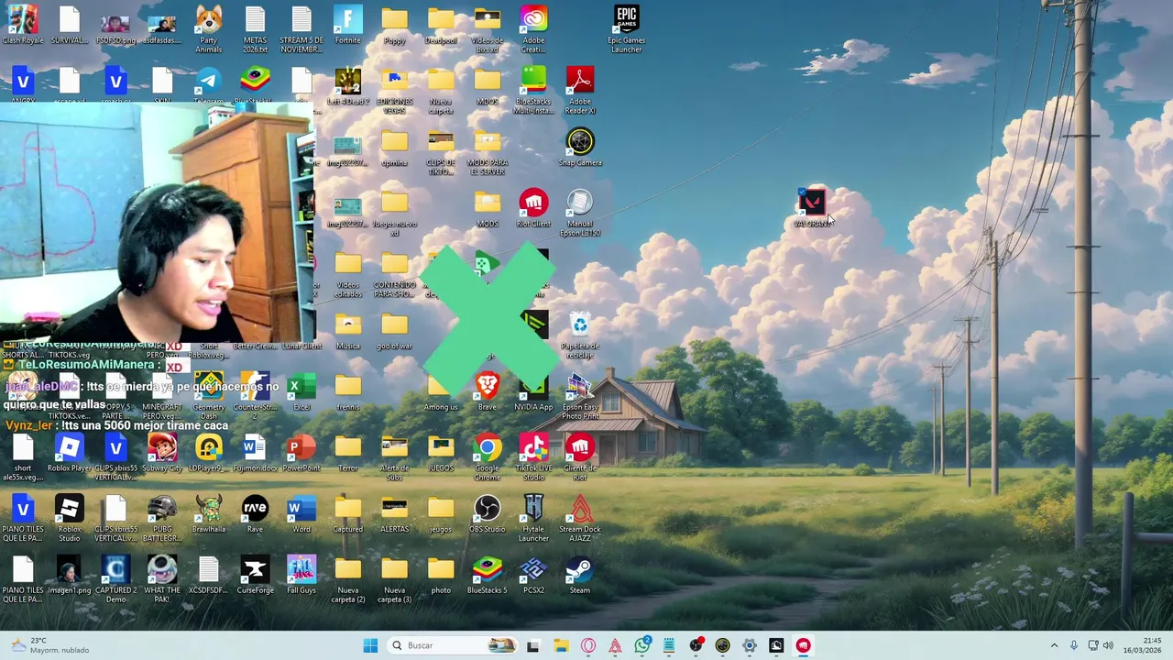This screenshot has height=660, width=1173.
Task: Open the METAS 2026.txt file
Action: [255, 28]
